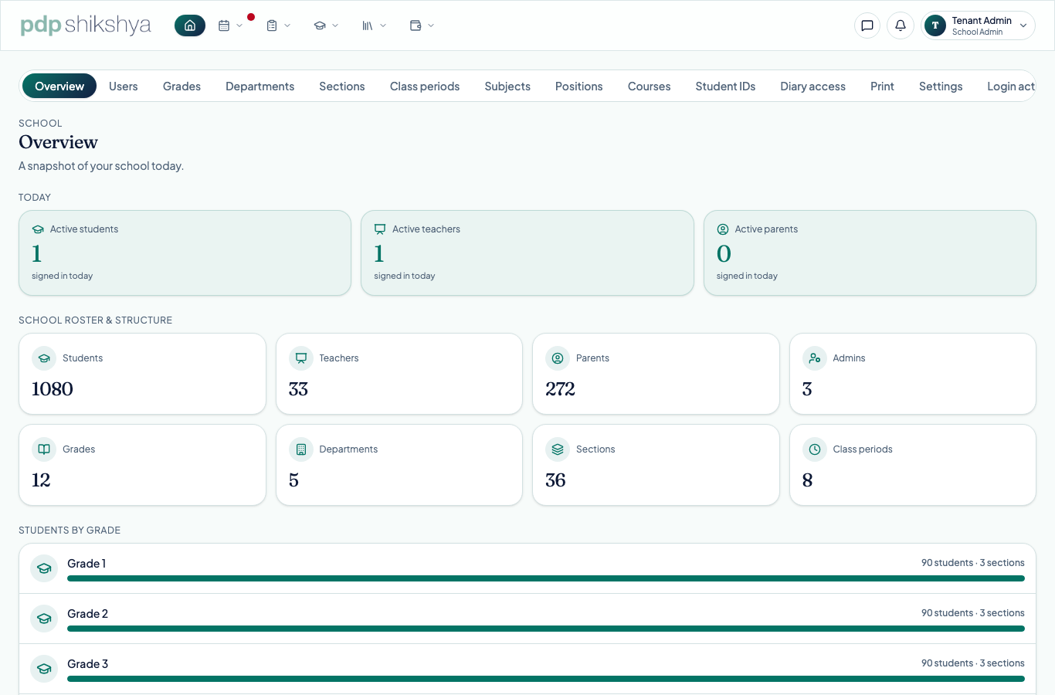Open the notifications bell
Screen dimensions: 1055x695
tap(901, 25)
